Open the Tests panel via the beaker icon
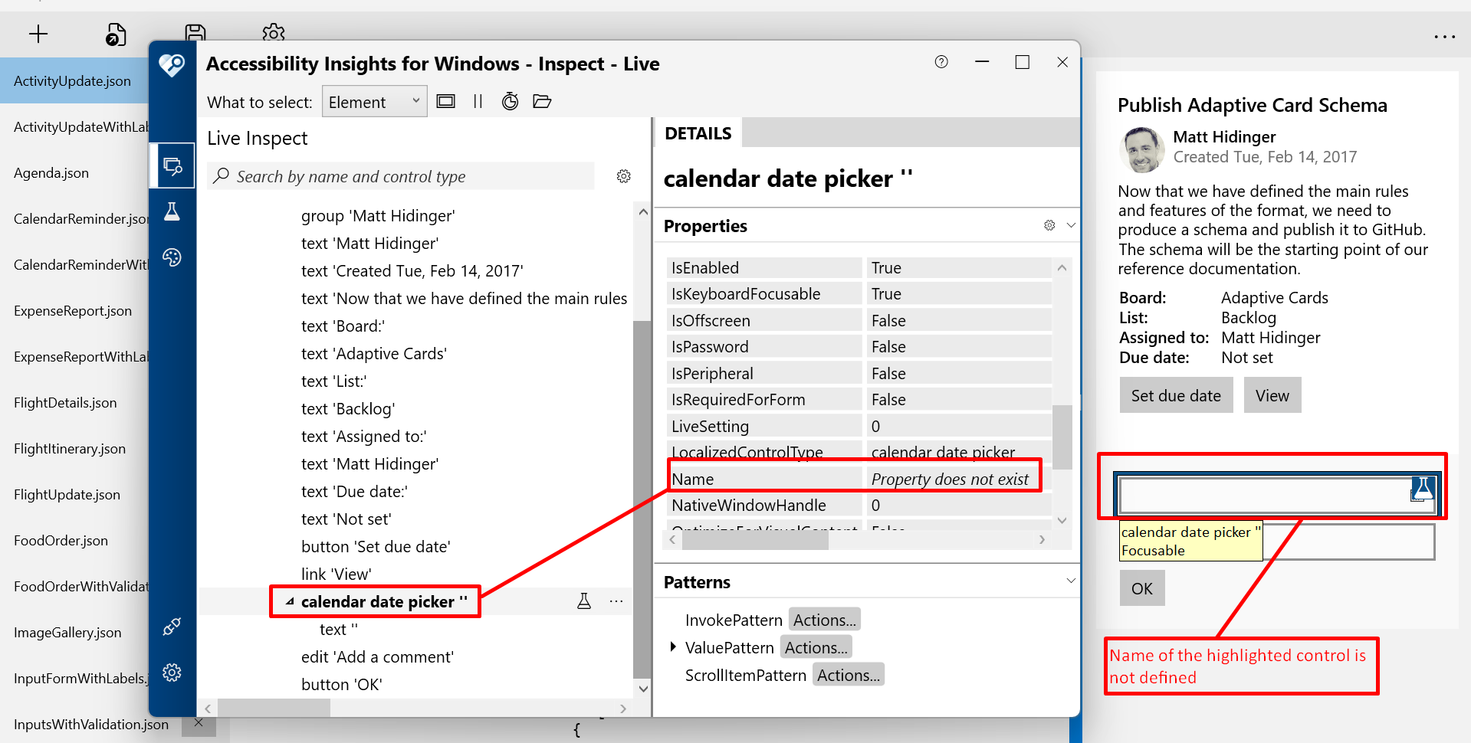Viewport: 1471px width, 743px height. [x=172, y=211]
